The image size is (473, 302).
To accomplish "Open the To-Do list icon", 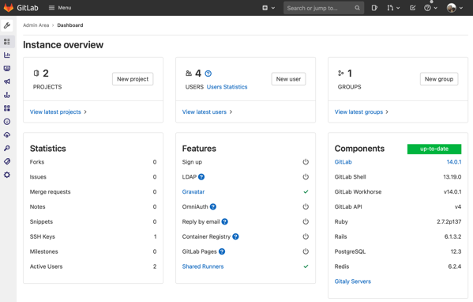I will (x=412, y=8).
